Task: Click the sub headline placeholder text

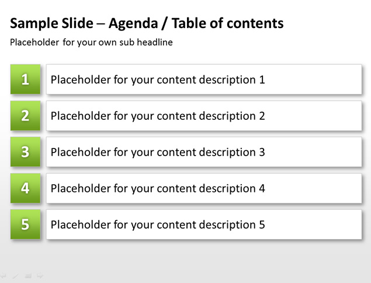Action: point(91,42)
